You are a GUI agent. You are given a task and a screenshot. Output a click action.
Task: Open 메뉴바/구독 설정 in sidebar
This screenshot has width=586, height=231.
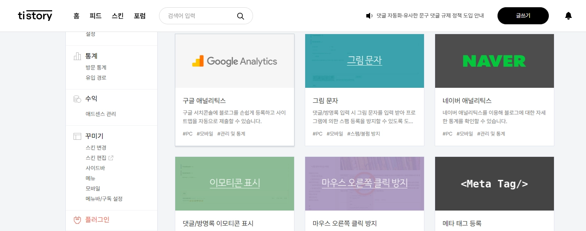[104, 199]
